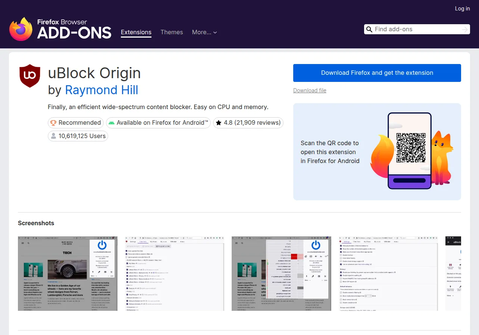Click the Recommended badge
This screenshot has width=479, height=335.
(75, 122)
